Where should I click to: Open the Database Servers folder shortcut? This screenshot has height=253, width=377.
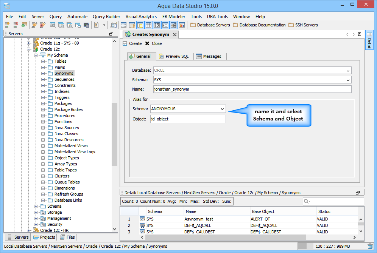coord(210,25)
